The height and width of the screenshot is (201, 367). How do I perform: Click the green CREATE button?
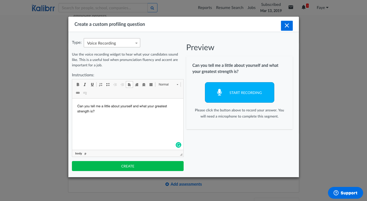click(128, 166)
